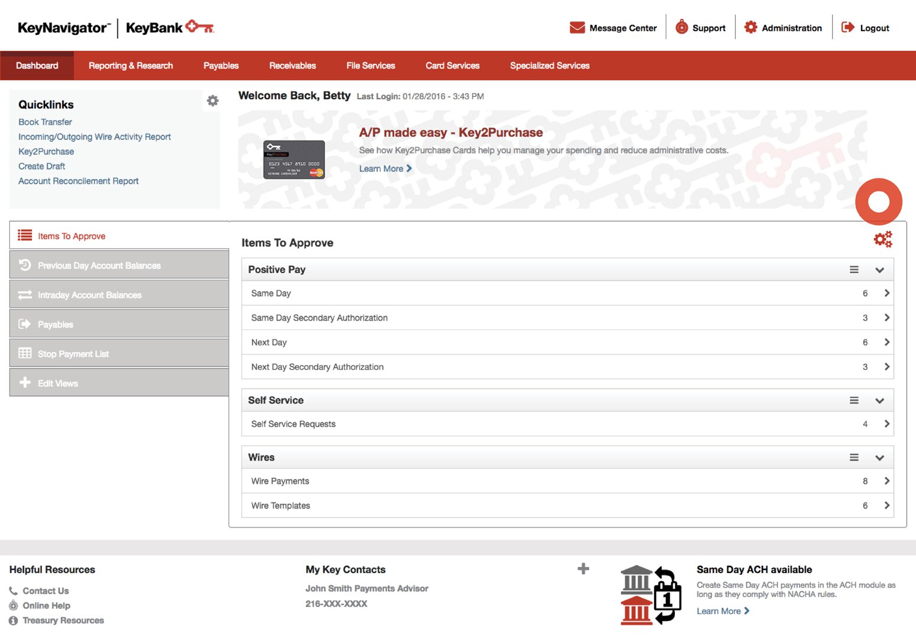Click the Logout text link
Screen dimensions: 916x642
[x=874, y=28]
